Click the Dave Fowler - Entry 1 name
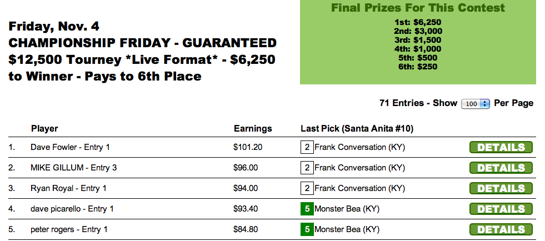545x241 pixels. [71, 147]
